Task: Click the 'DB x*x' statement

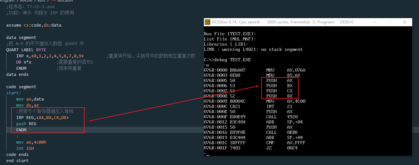Action: (x=24, y=62)
